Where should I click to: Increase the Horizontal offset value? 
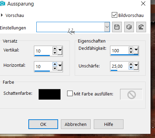[x=55, y=64]
